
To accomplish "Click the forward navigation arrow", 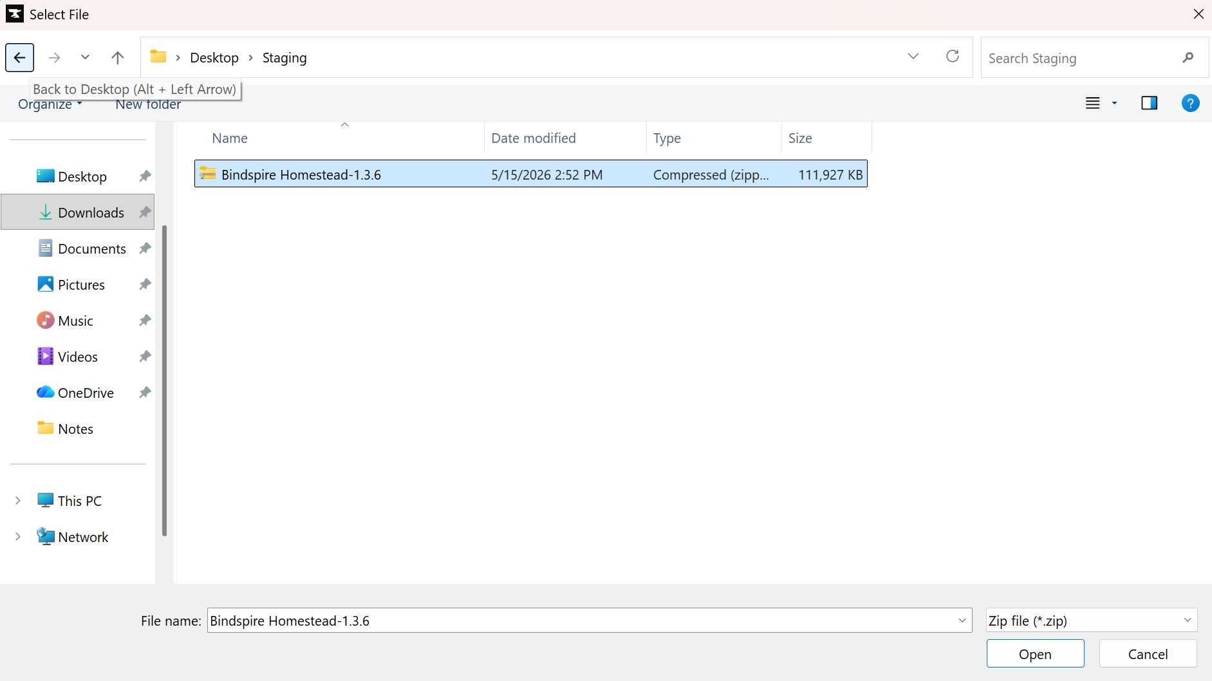I will tap(55, 58).
